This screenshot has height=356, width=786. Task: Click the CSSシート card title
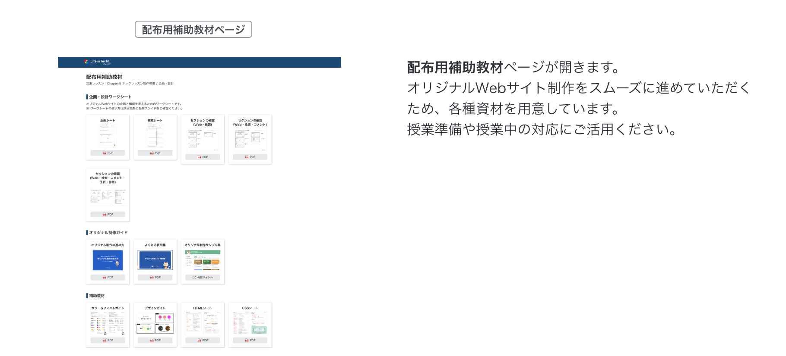(x=250, y=308)
